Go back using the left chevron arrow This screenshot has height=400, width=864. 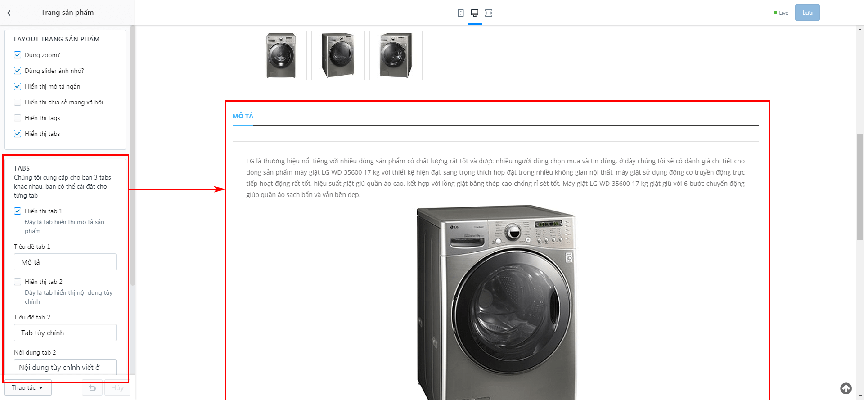point(9,13)
